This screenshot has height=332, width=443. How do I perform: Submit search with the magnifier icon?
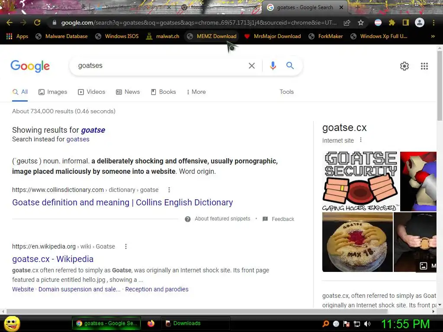coord(290,66)
